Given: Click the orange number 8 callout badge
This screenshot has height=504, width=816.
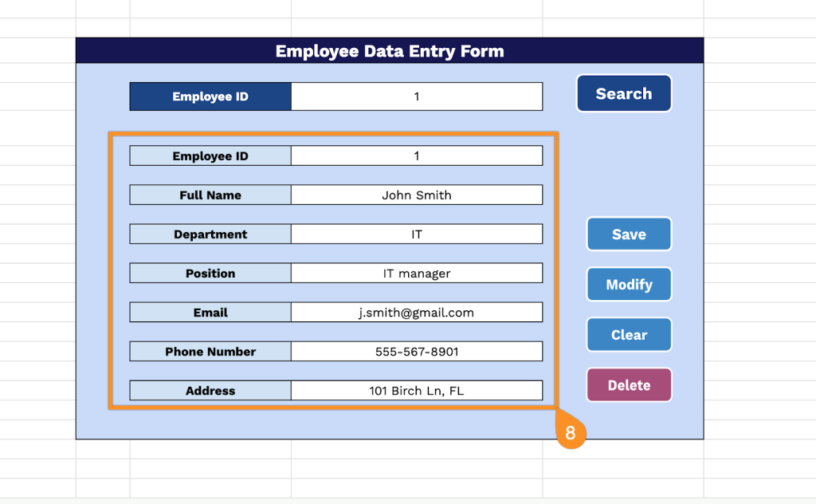Looking at the screenshot, I should click(570, 433).
